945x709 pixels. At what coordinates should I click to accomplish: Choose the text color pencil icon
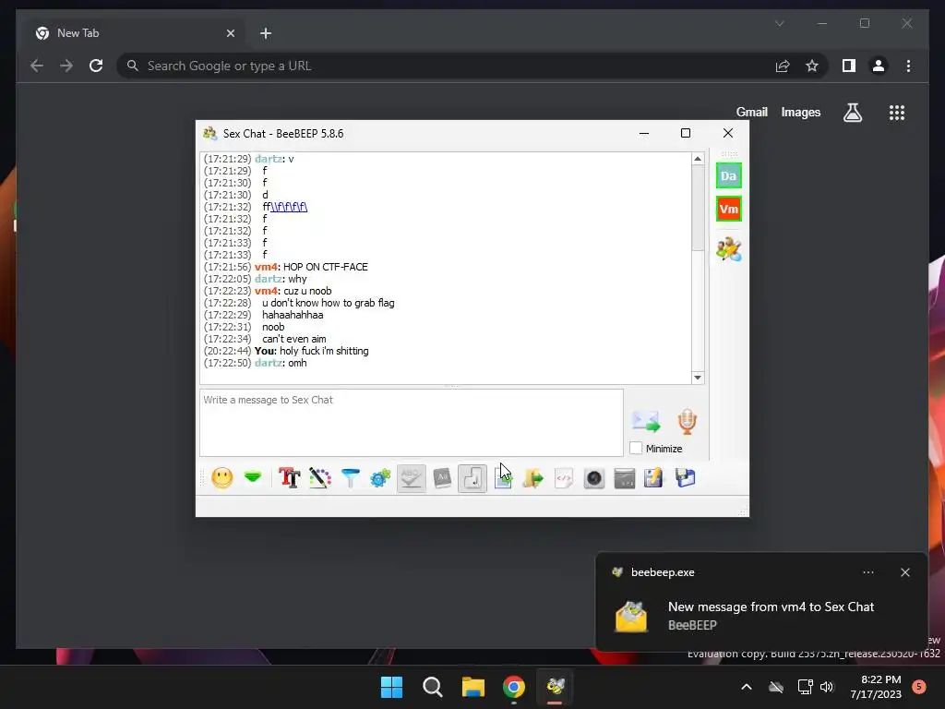coord(320,478)
